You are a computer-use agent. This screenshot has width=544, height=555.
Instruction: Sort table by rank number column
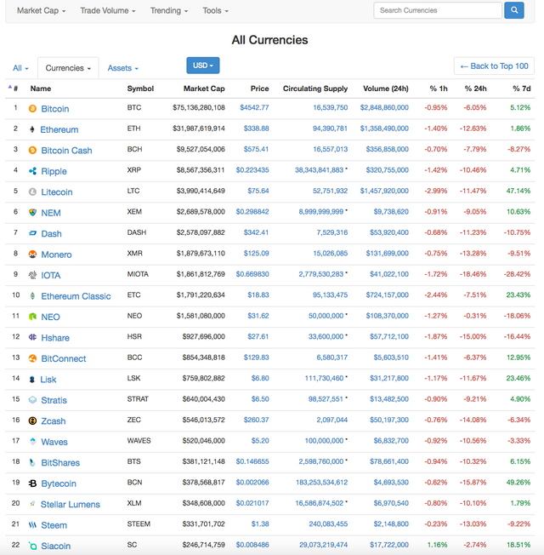pyautogui.click(x=14, y=89)
